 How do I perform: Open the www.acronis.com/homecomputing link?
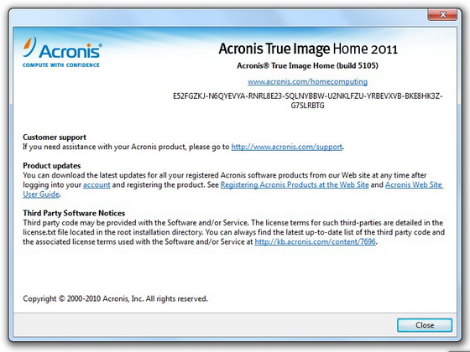coord(307,81)
